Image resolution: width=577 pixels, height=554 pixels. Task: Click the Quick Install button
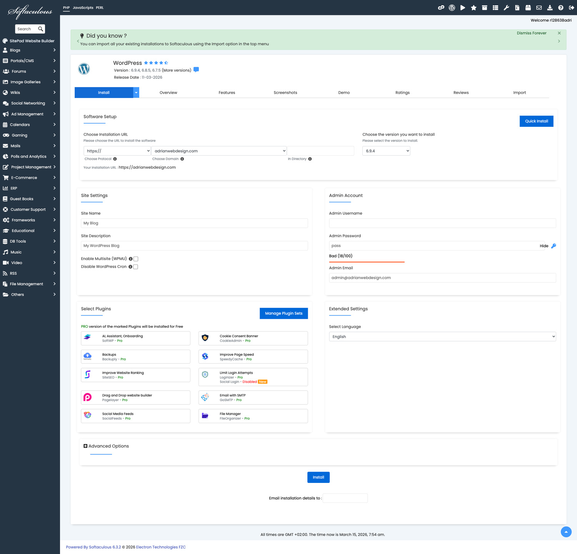(536, 121)
